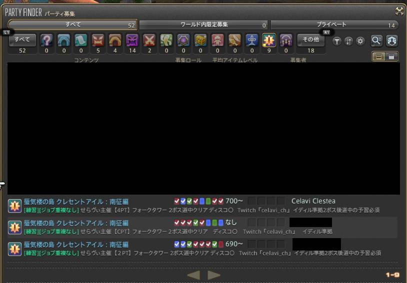Select the Gathering Forays straw hat icon

(234, 40)
